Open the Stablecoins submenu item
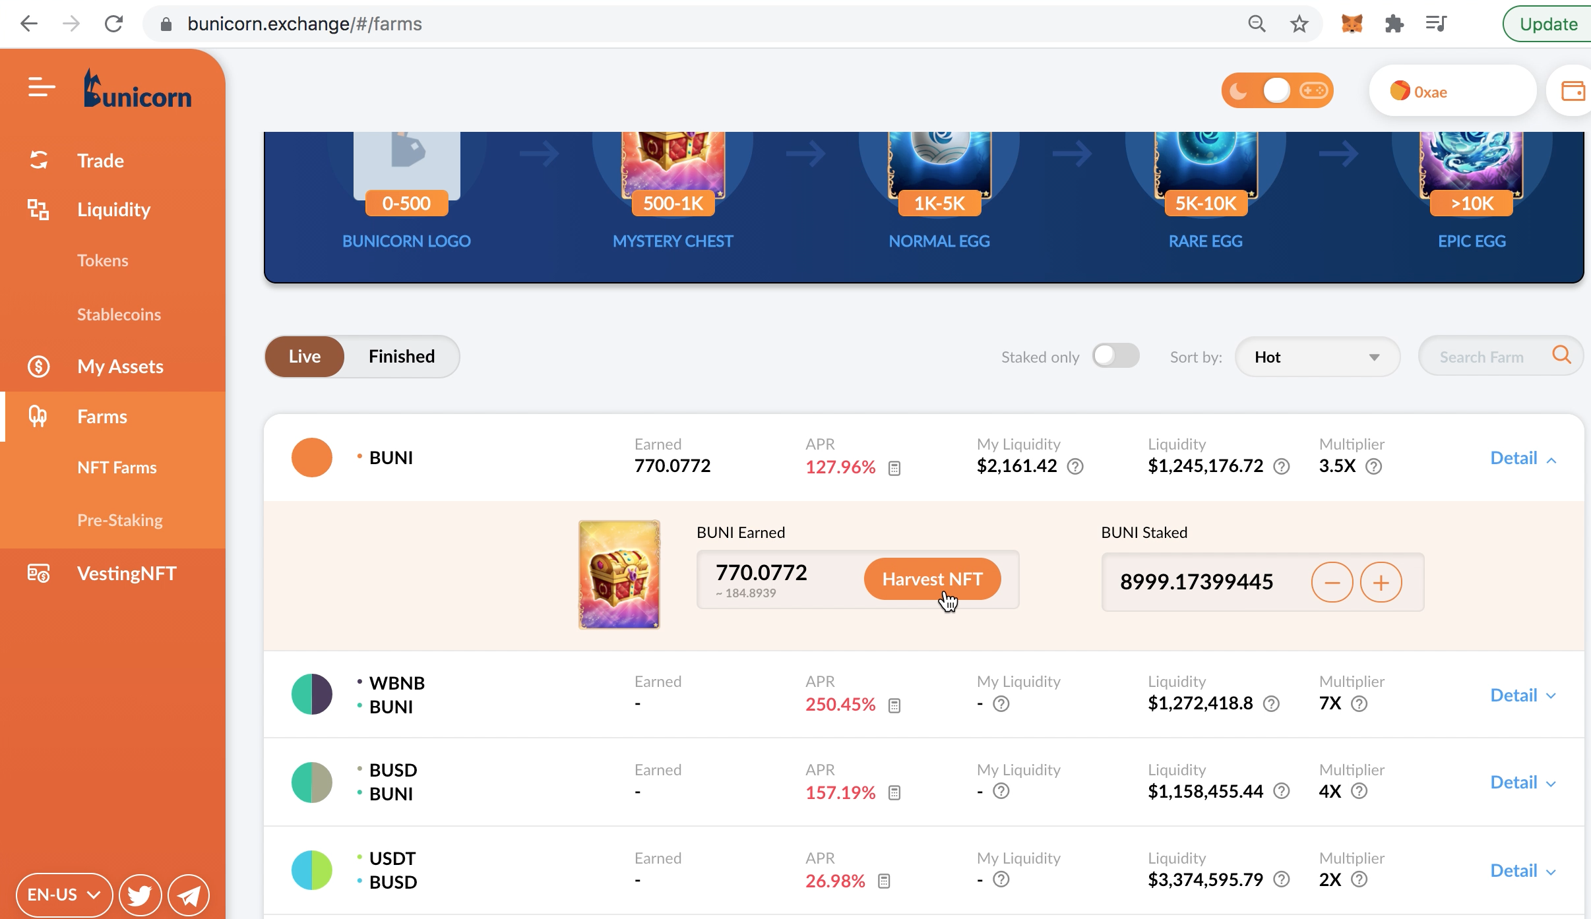Screen dimensions: 1591x919 coord(119,314)
